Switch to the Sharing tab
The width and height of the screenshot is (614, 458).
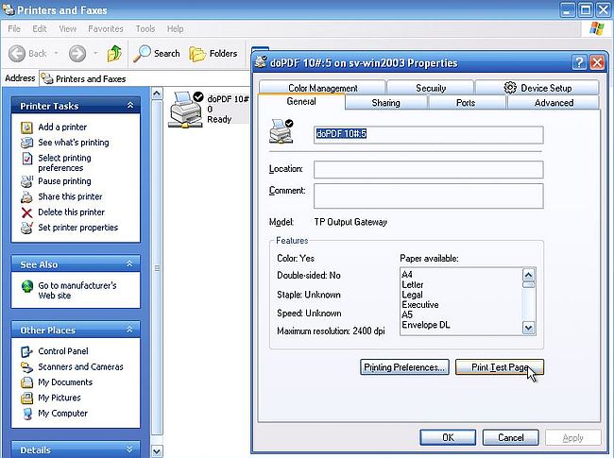coord(385,103)
